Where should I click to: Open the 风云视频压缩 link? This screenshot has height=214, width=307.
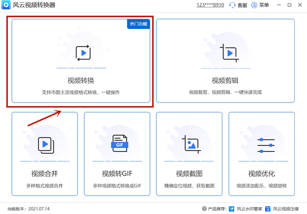[x=286, y=209]
